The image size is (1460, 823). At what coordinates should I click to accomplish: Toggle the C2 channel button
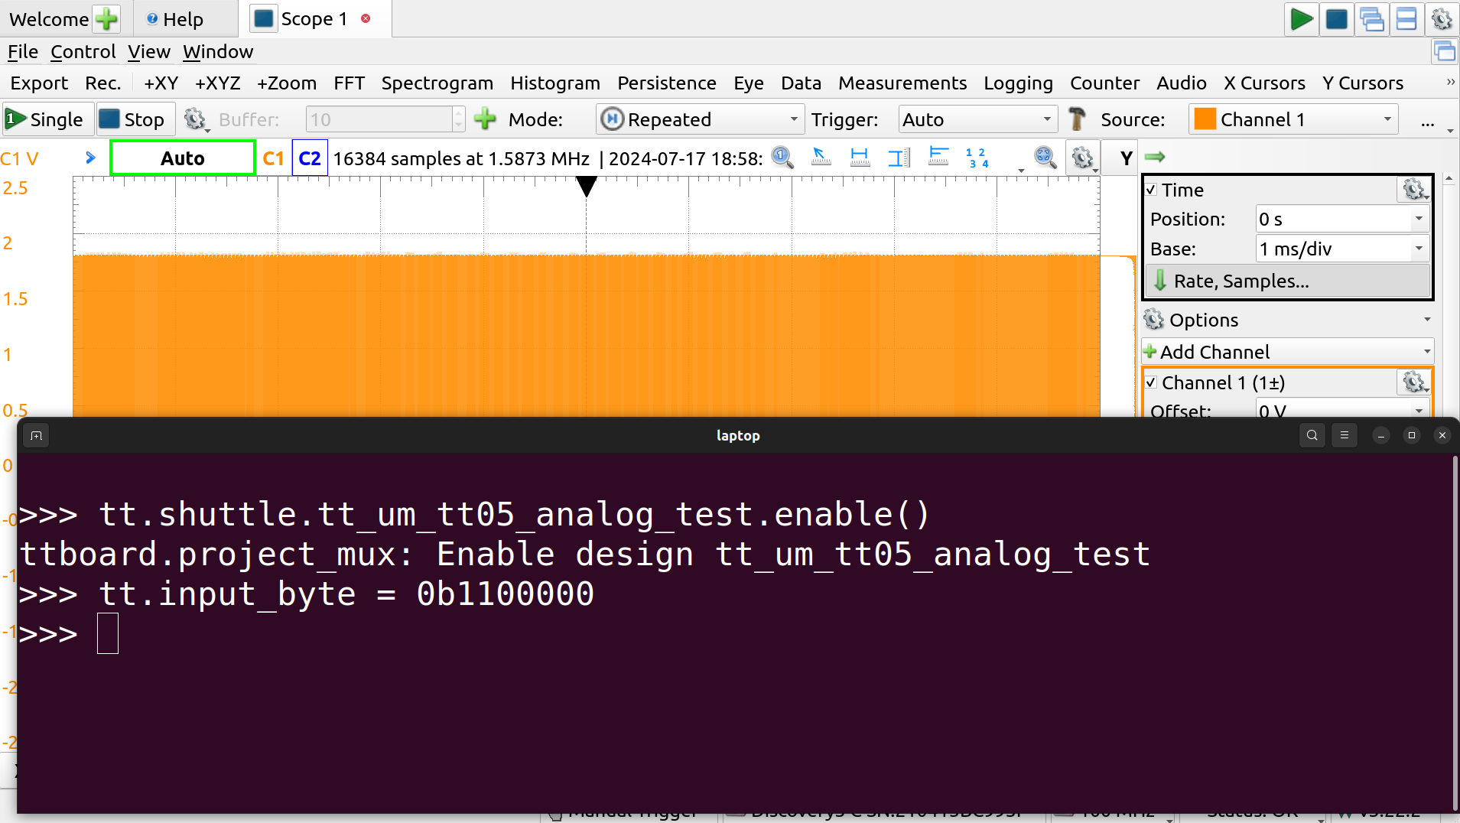pos(309,158)
